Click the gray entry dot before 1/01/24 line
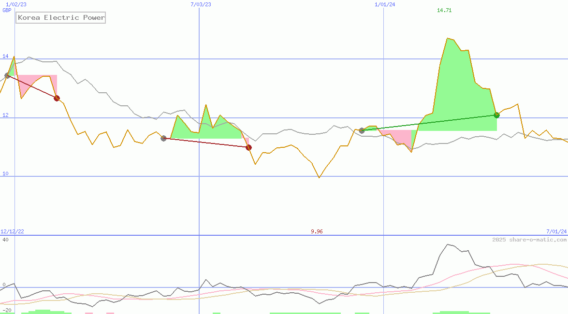 coord(362,130)
